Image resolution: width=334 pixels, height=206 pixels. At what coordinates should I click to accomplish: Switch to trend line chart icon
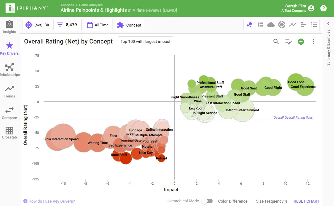[293, 25]
